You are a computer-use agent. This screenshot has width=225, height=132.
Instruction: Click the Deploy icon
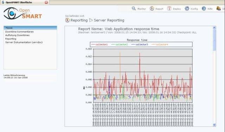click(x=169, y=8)
